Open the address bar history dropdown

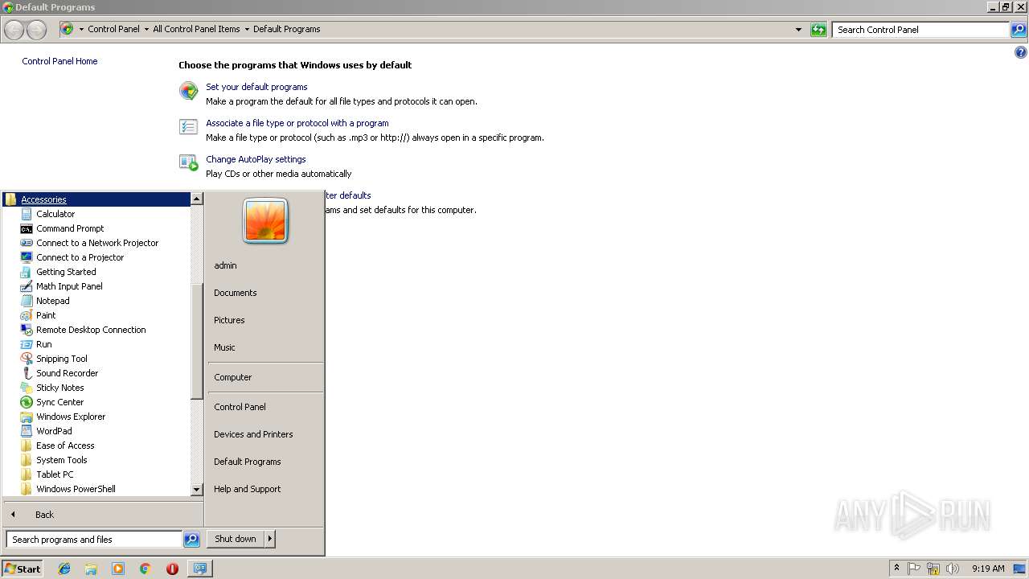coord(798,30)
